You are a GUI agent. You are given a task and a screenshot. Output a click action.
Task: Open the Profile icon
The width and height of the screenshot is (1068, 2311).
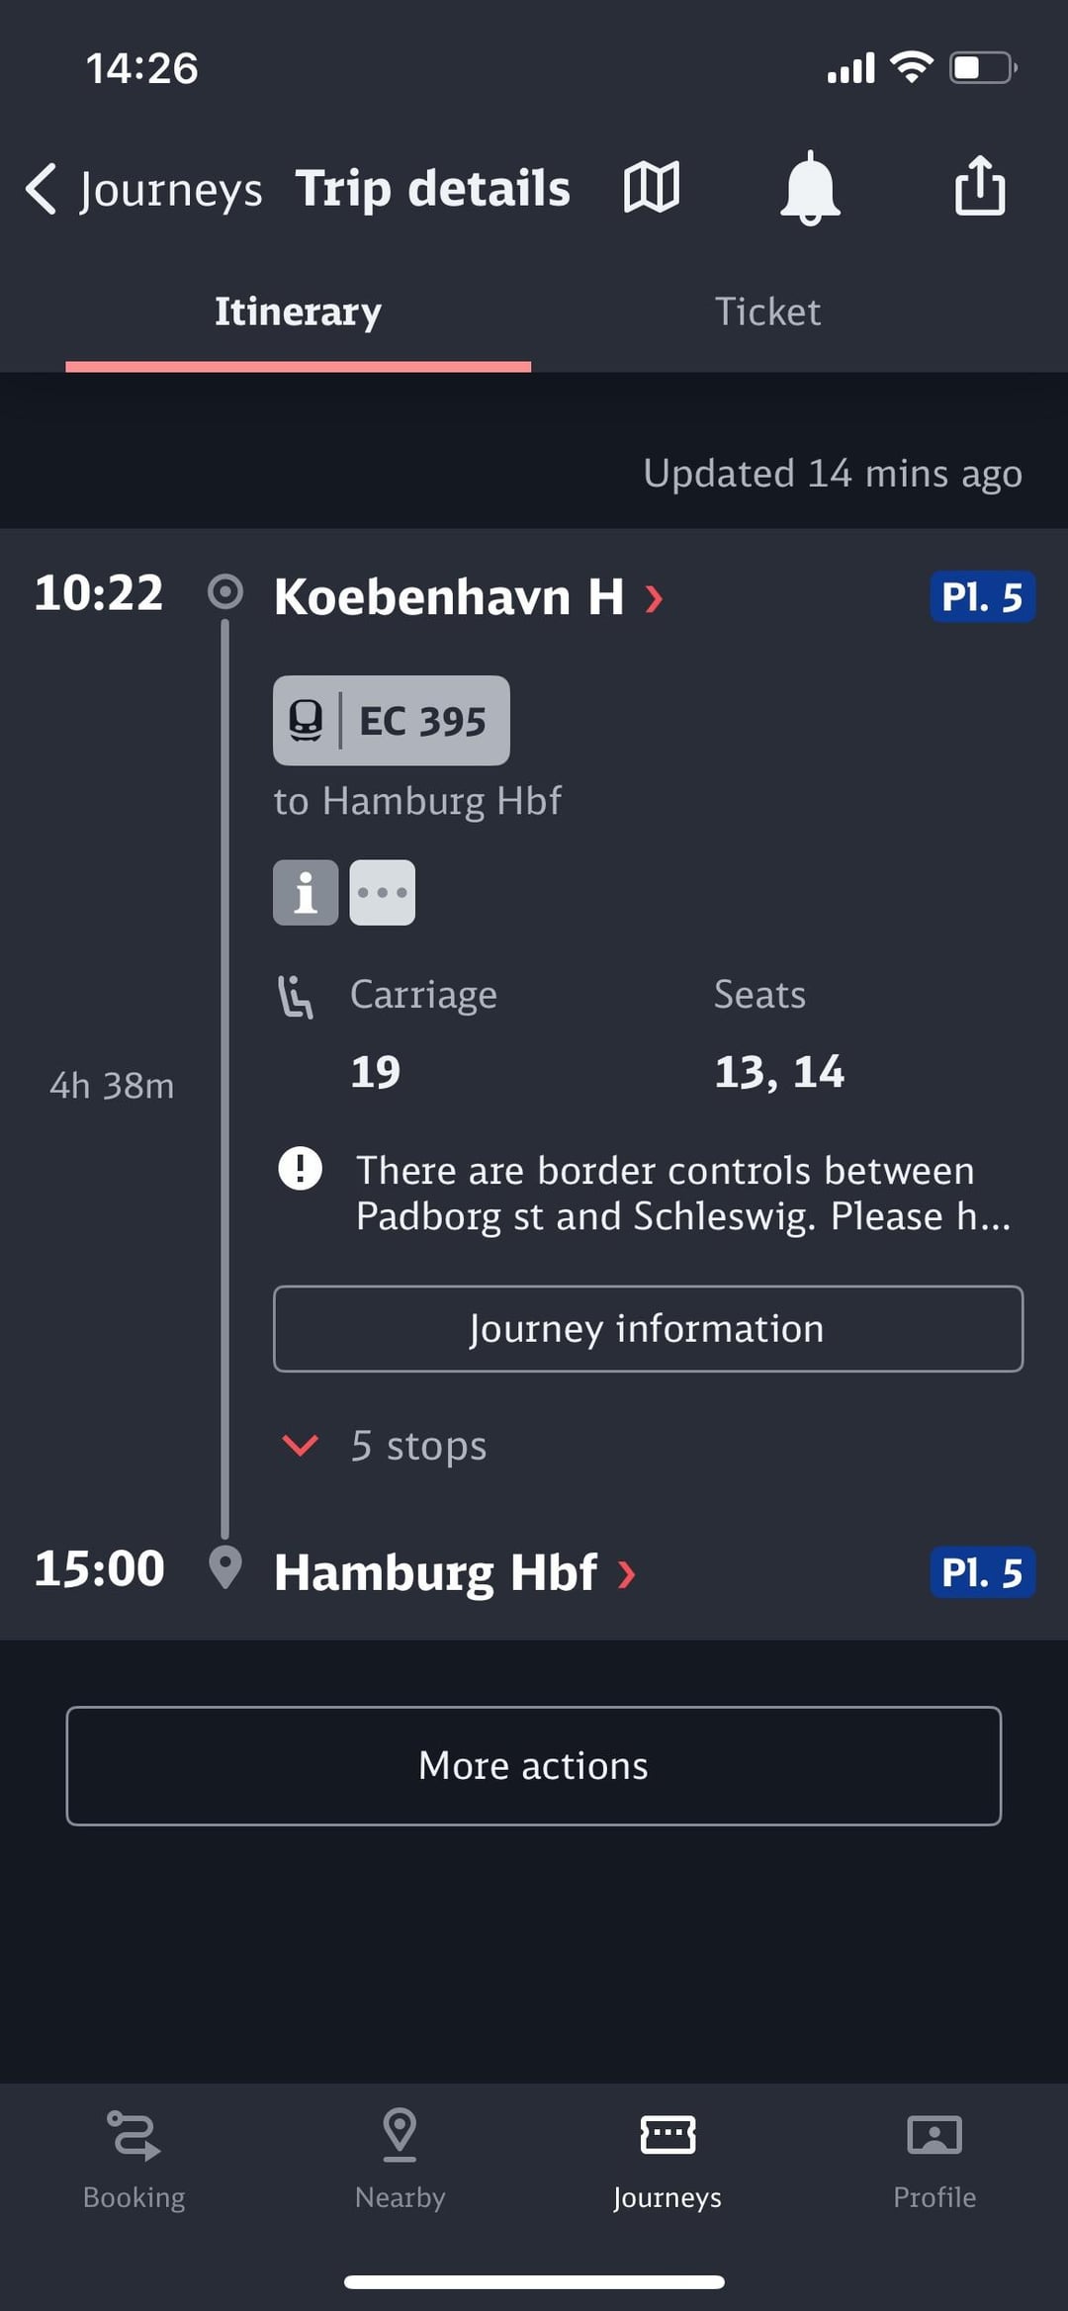tap(934, 2134)
